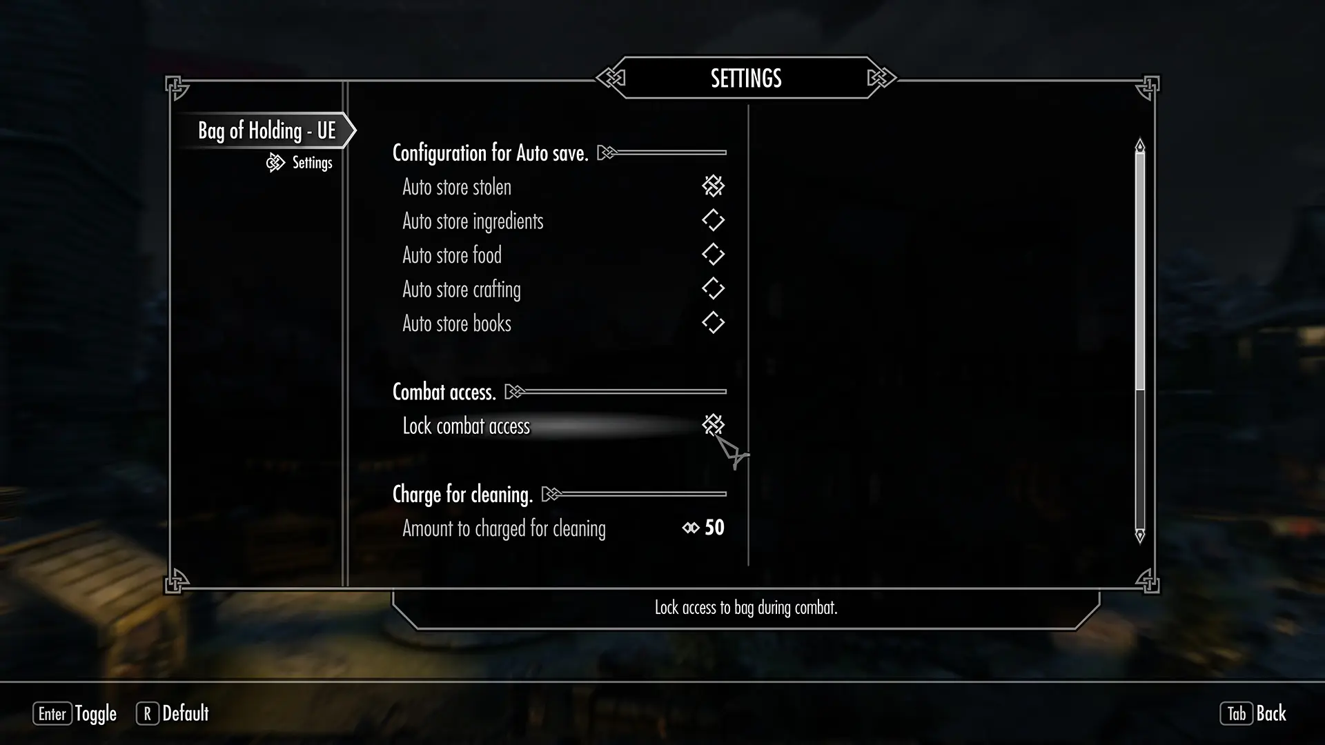
Task: Toggle Auto store ingredients on or off
Action: tap(713, 221)
